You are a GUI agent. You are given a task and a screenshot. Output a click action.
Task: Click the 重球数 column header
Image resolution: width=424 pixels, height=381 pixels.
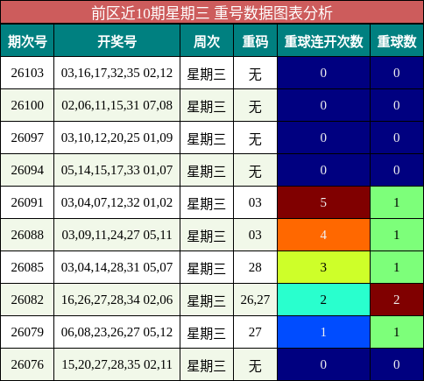(397, 40)
